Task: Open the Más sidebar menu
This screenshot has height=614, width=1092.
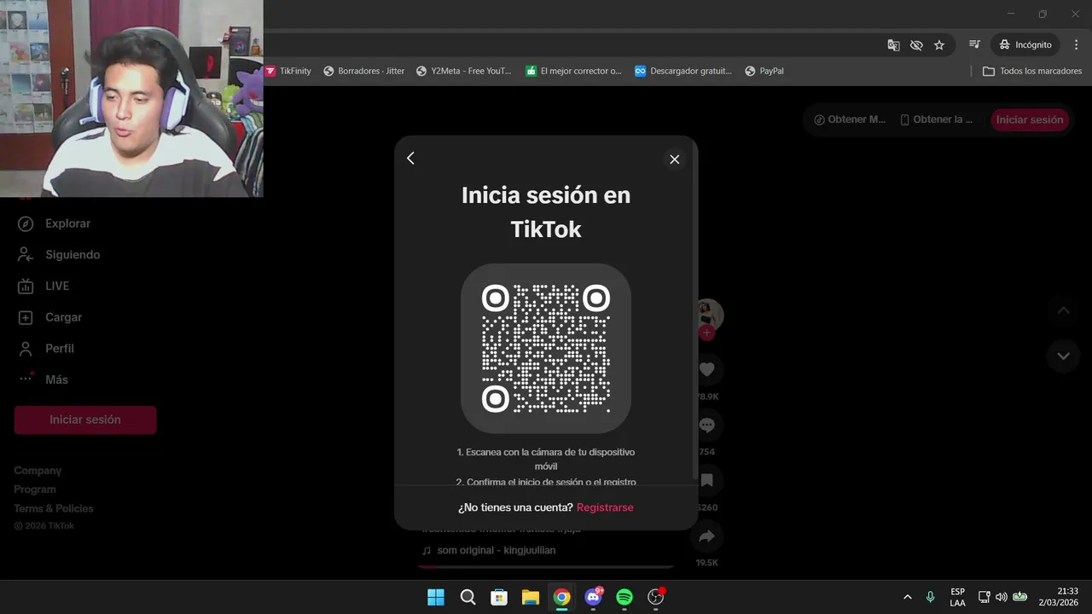Action: 43,379
